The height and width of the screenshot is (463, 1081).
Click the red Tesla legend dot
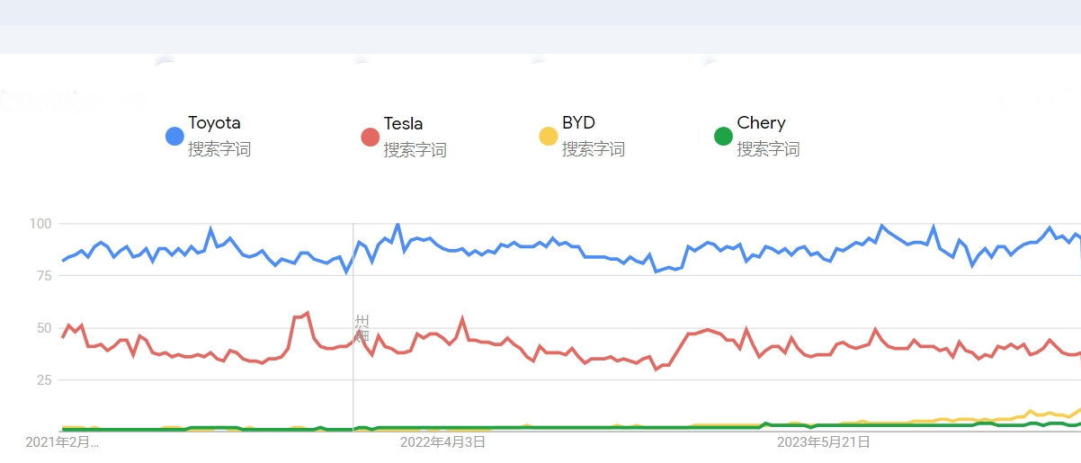(x=370, y=137)
